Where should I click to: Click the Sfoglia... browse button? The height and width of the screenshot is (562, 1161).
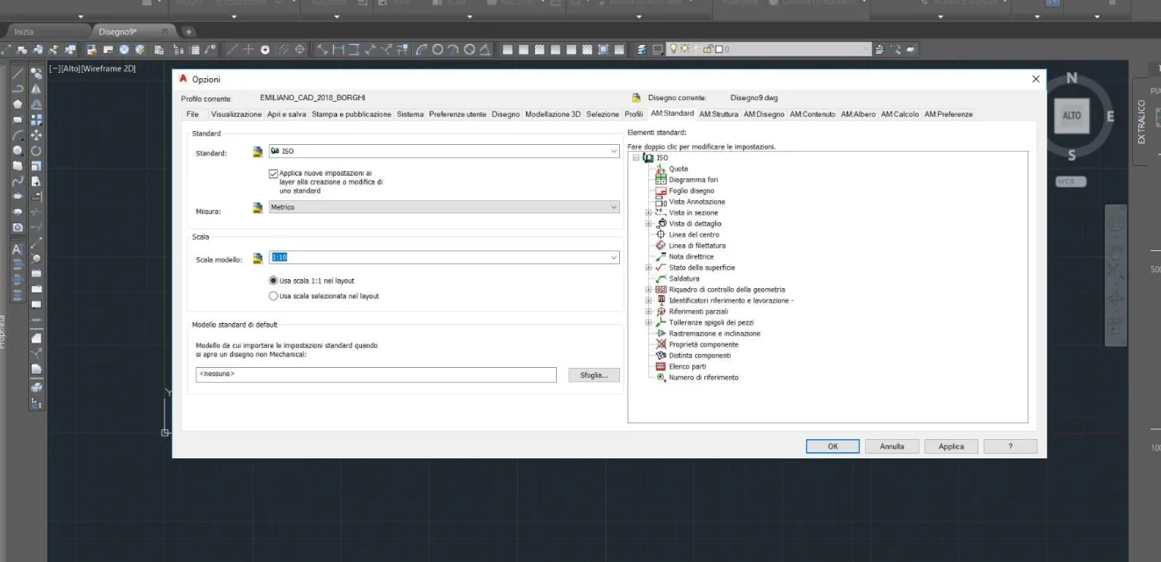point(594,375)
